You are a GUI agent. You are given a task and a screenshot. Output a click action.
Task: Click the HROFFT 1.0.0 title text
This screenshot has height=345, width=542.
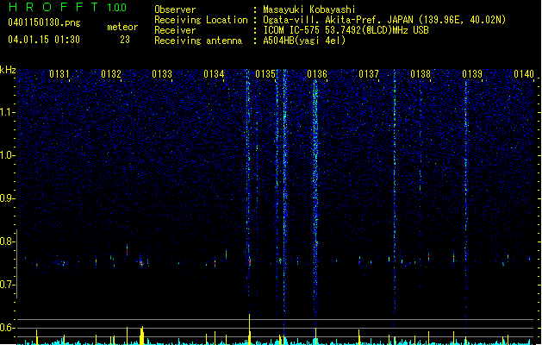(67, 7)
